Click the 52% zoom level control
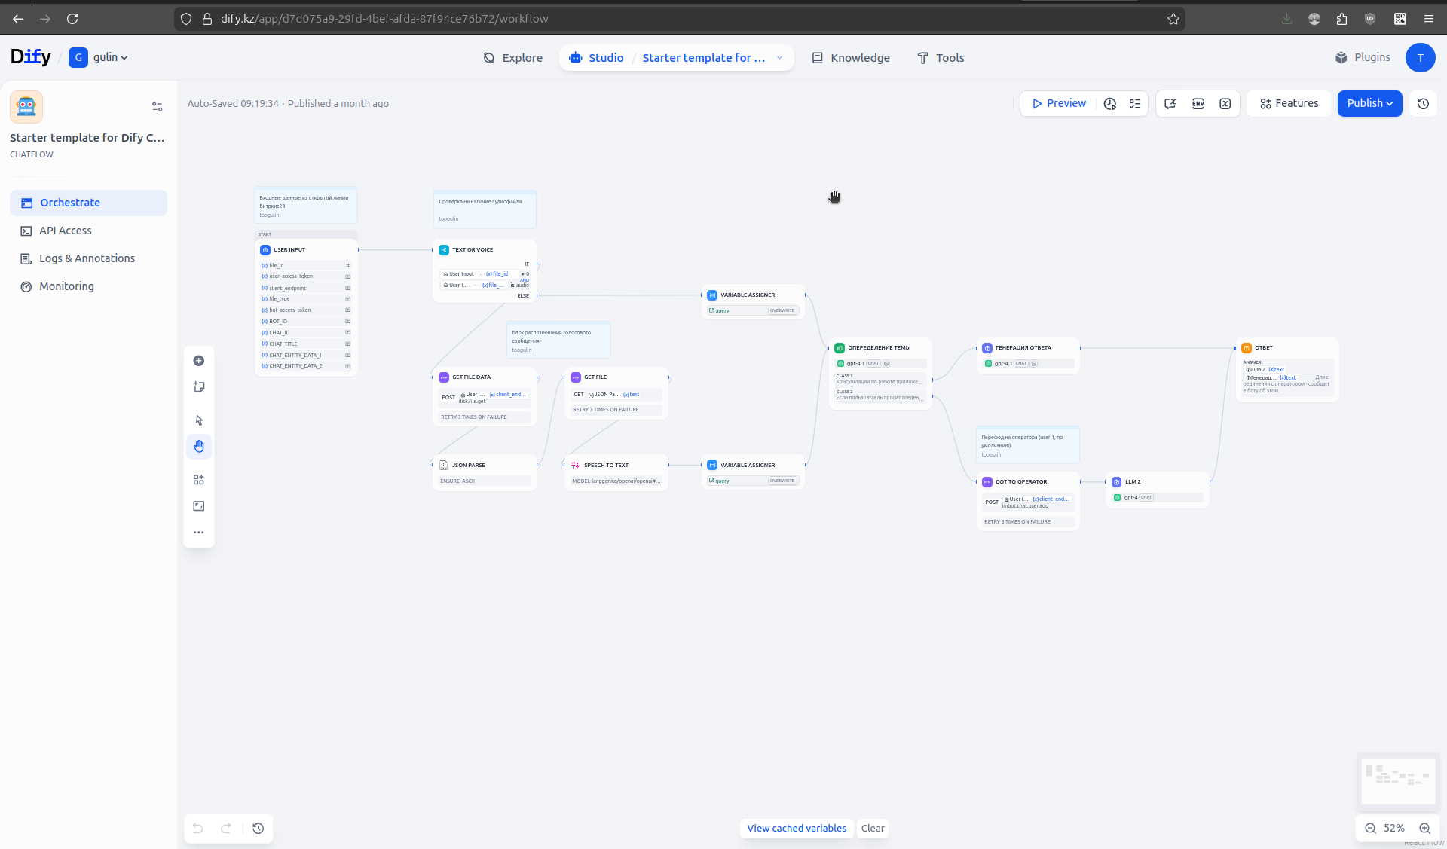 point(1393,829)
